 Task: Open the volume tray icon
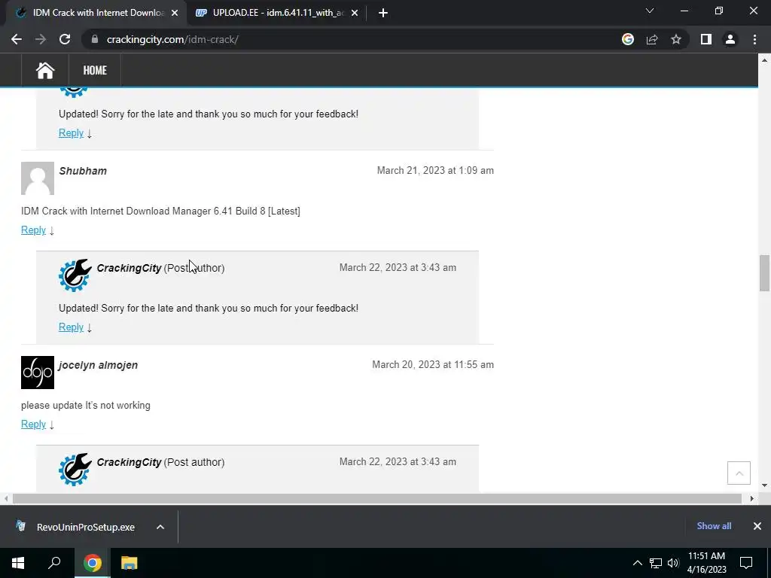pos(673,563)
